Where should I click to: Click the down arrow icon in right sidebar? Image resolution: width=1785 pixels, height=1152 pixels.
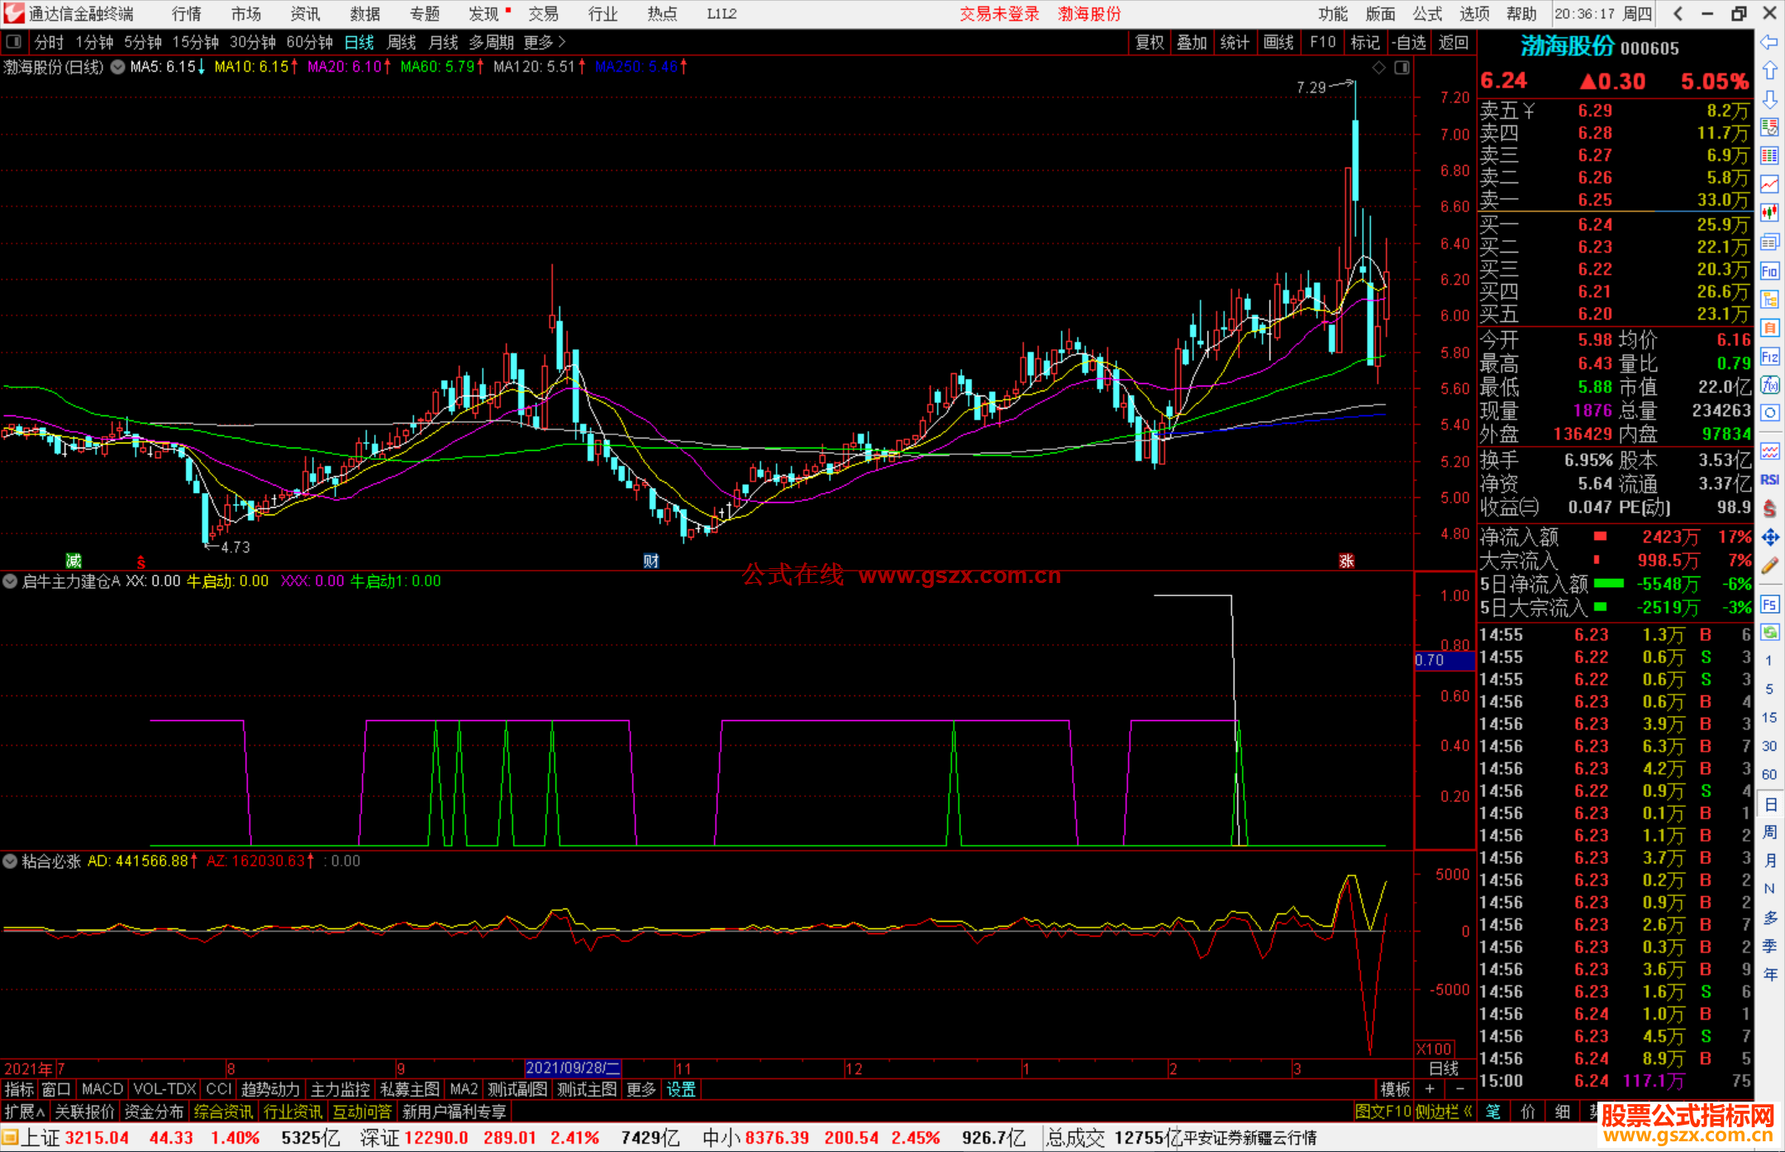pos(1769,99)
